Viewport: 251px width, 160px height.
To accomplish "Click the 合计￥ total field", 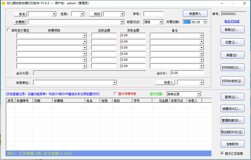I will click(187, 73).
